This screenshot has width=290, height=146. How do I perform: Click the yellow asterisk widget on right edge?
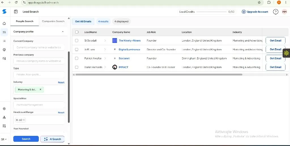[x=287, y=53]
